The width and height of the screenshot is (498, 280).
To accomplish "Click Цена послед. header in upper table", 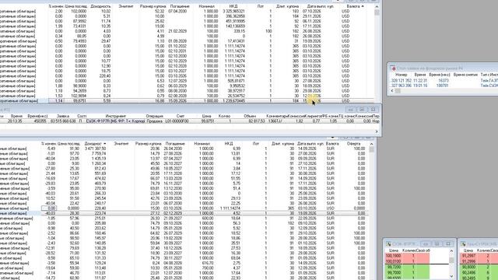I will click(76, 6).
